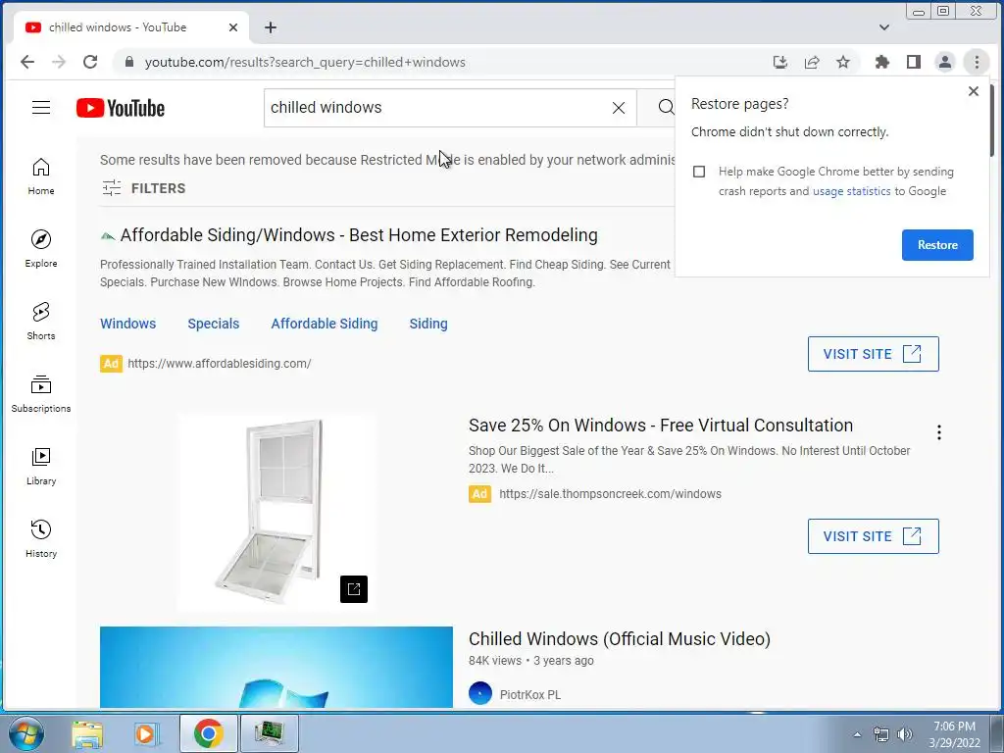Click VISIT SITE for thompsoncreek ad
Screen dimensions: 1004x753
[873, 536]
